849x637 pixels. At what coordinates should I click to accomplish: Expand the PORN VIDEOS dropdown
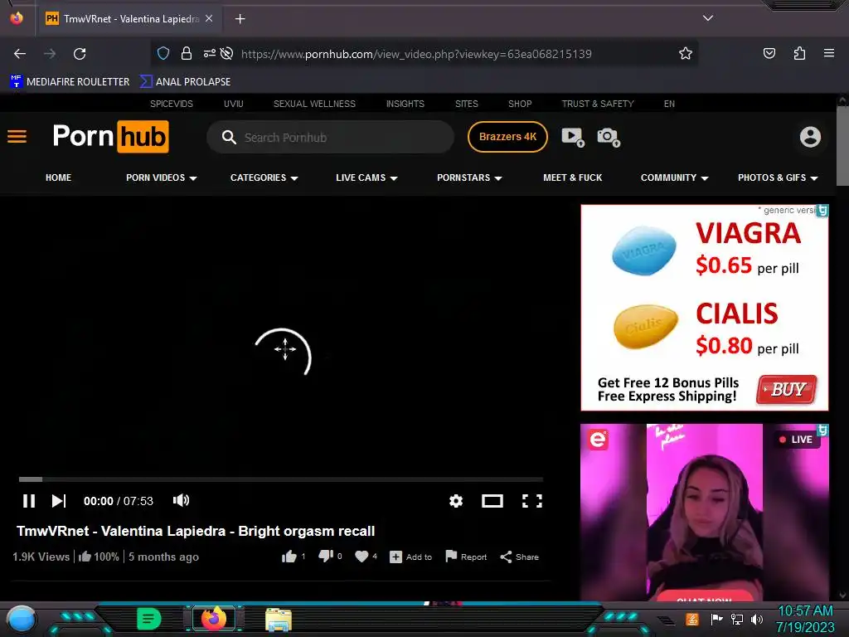pyautogui.click(x=162, y=177)
